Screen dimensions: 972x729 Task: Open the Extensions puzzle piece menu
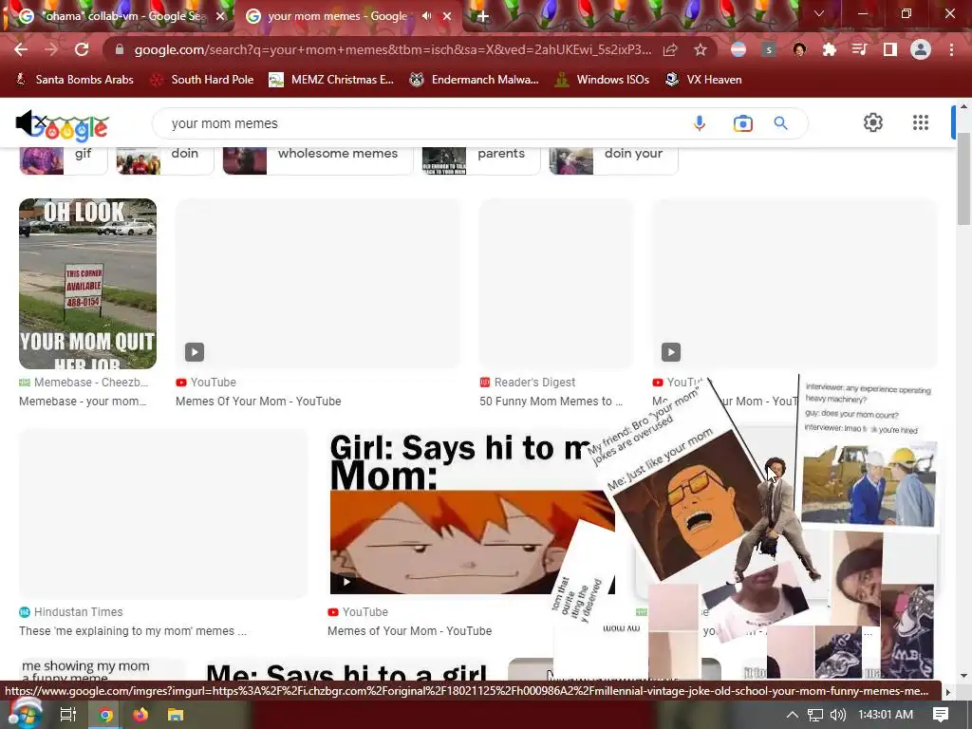coord(829,49)
